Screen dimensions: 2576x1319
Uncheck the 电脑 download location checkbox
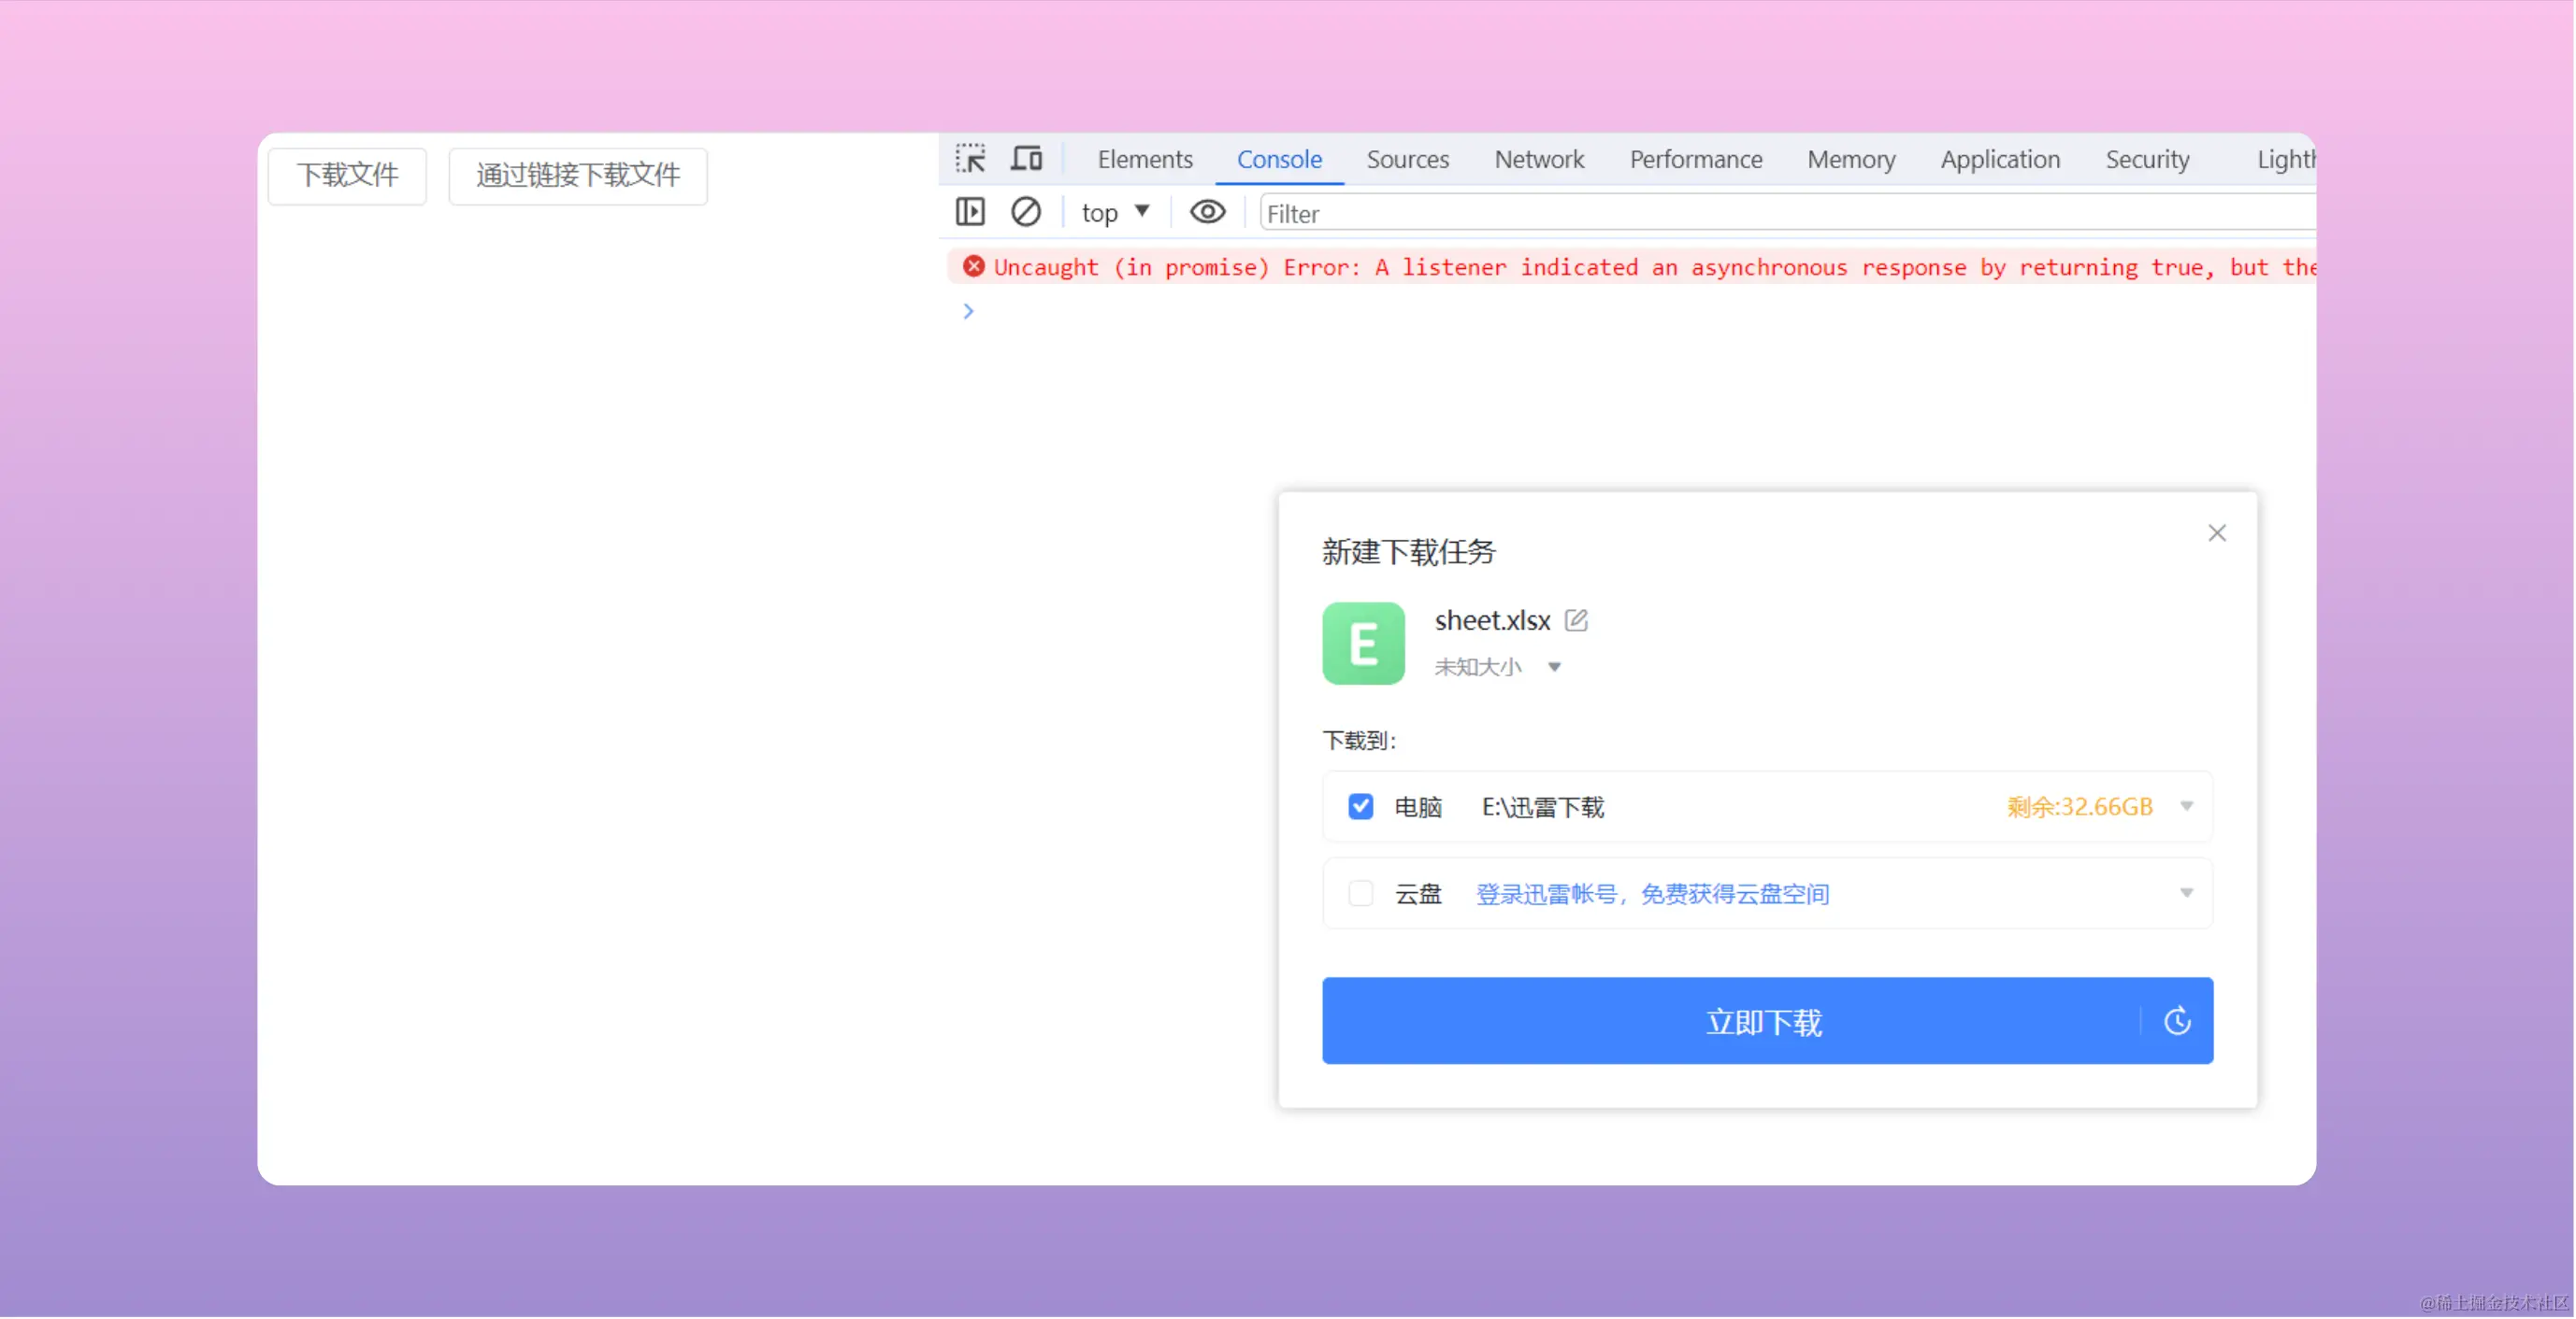coord(1360,806)
